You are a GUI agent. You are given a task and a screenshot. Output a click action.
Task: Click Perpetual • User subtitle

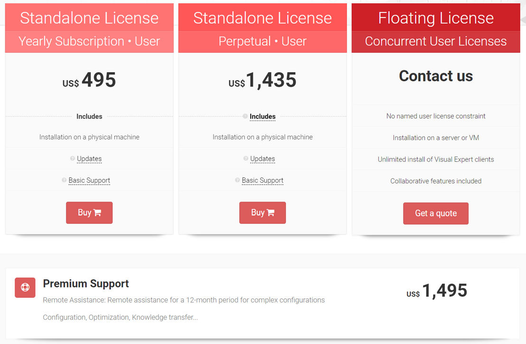[x=263, y=41]
